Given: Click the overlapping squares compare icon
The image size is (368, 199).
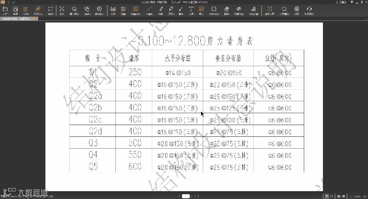Looking at the screenshot, I should [x=38, y=10].
